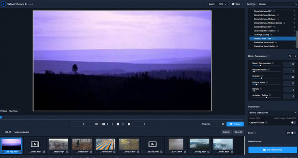The width and height of the screenshot is (298, 158).
Task: Reset model parameters with the undo icon
Action: (290, 56)
